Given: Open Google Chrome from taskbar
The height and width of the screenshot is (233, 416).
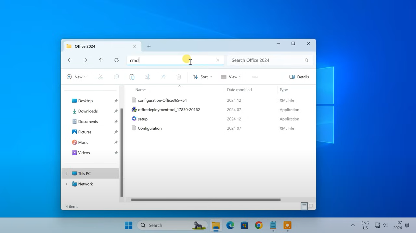Looking at the screenshot, I should coord(259,225).
